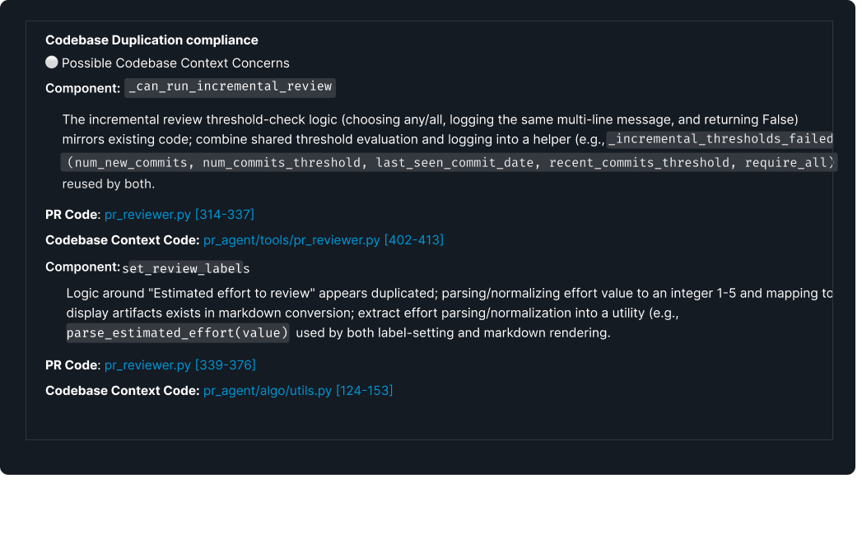
Task: Open the pr_reviewer.py [314-337] link
Action: coord(179,214)
